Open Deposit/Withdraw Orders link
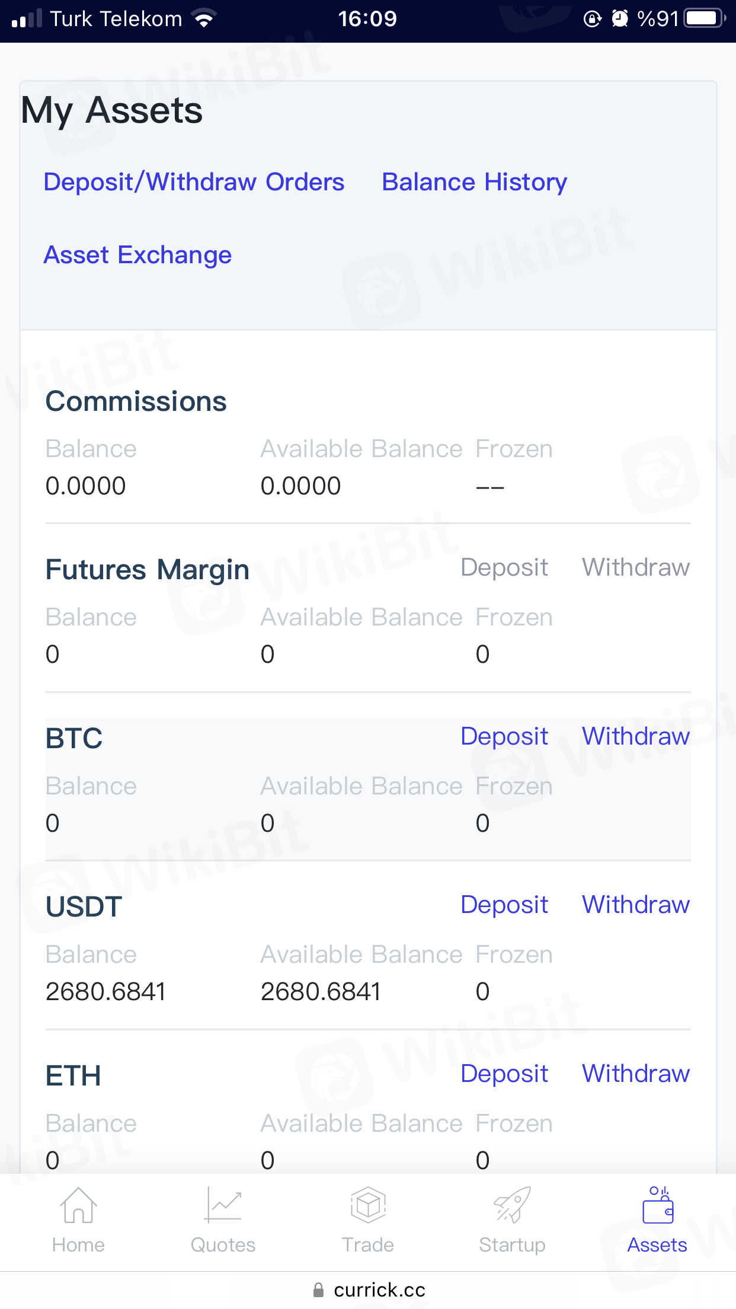The image size is (736, 1309). pyautogui.click(x=194, y=182)
